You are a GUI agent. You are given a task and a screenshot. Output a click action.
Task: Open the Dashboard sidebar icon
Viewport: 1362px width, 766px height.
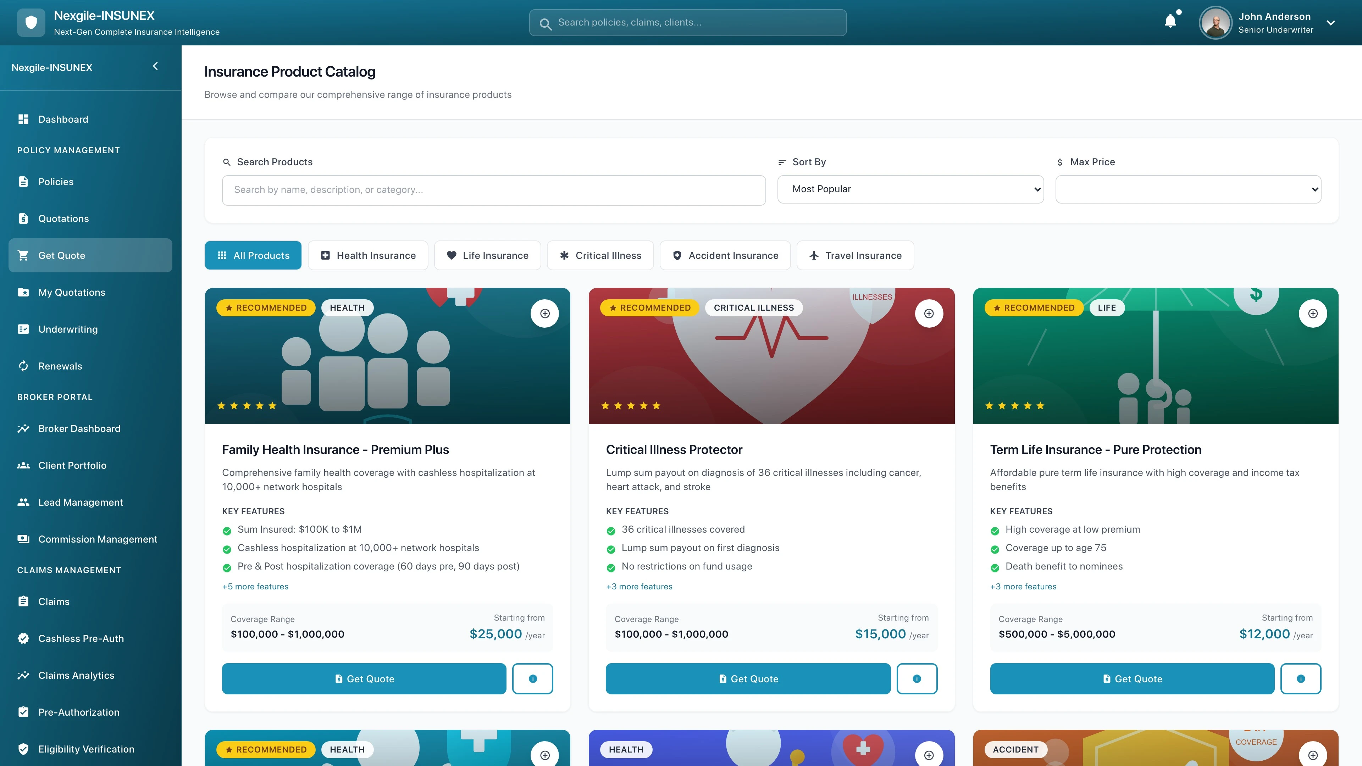pos(23,120)
